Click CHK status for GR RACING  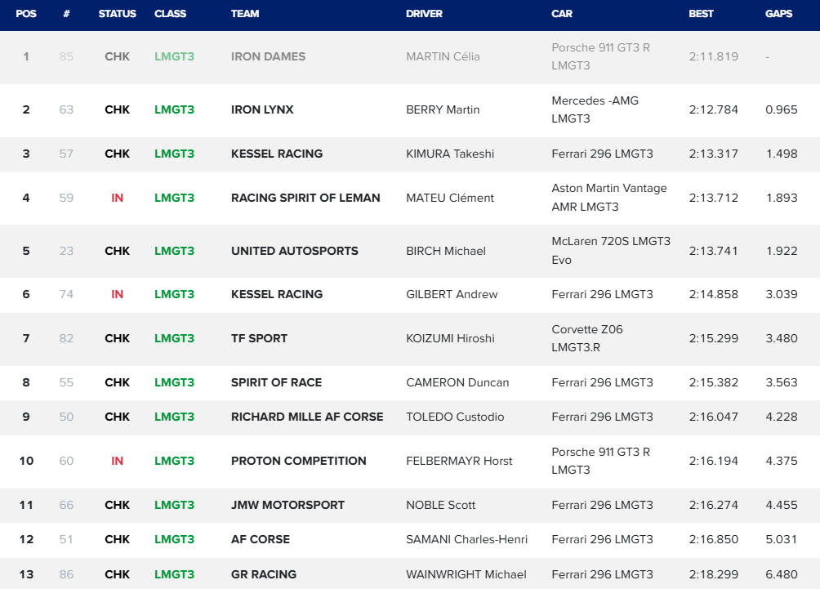coord(117,574)
